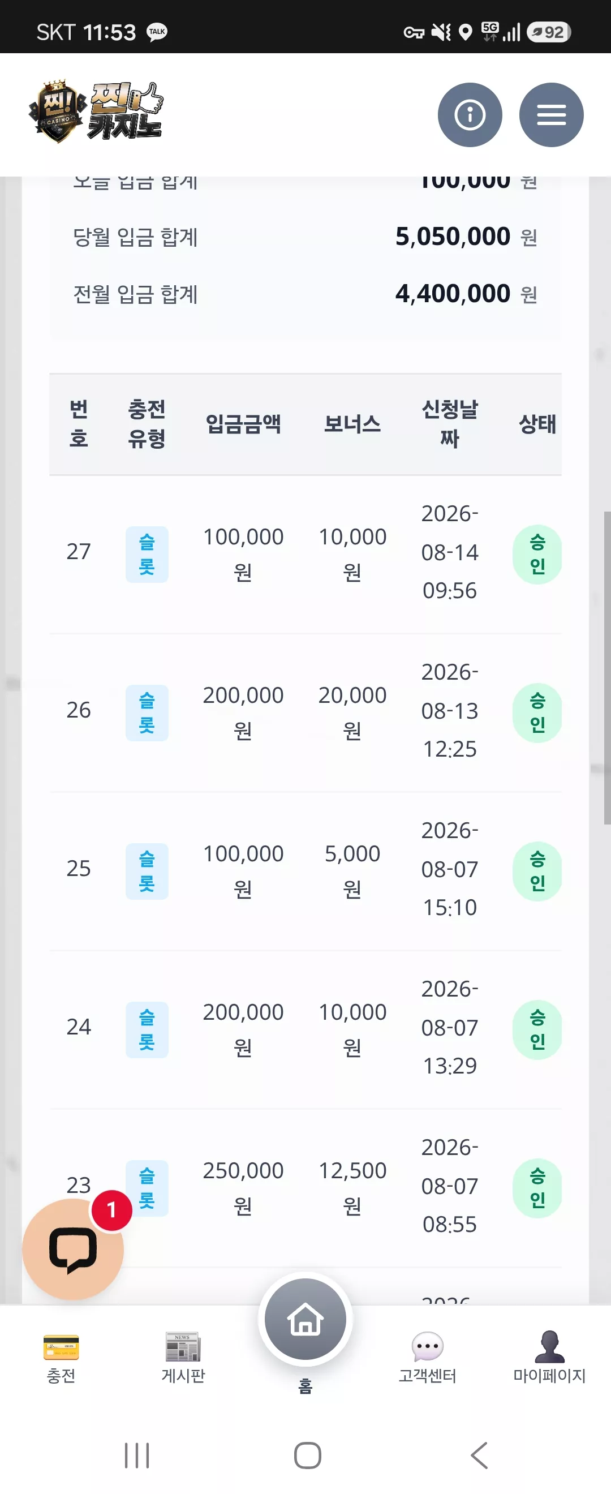Tap the notification badge on chat widget
Screen dimensions: 611x1494
[112, 1210]
